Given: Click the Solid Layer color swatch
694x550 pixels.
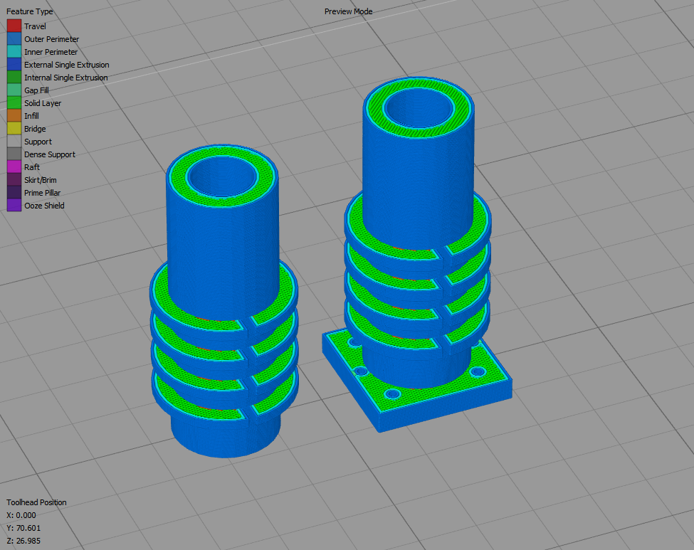Looking at the screenshot, I should click(14, 103).
